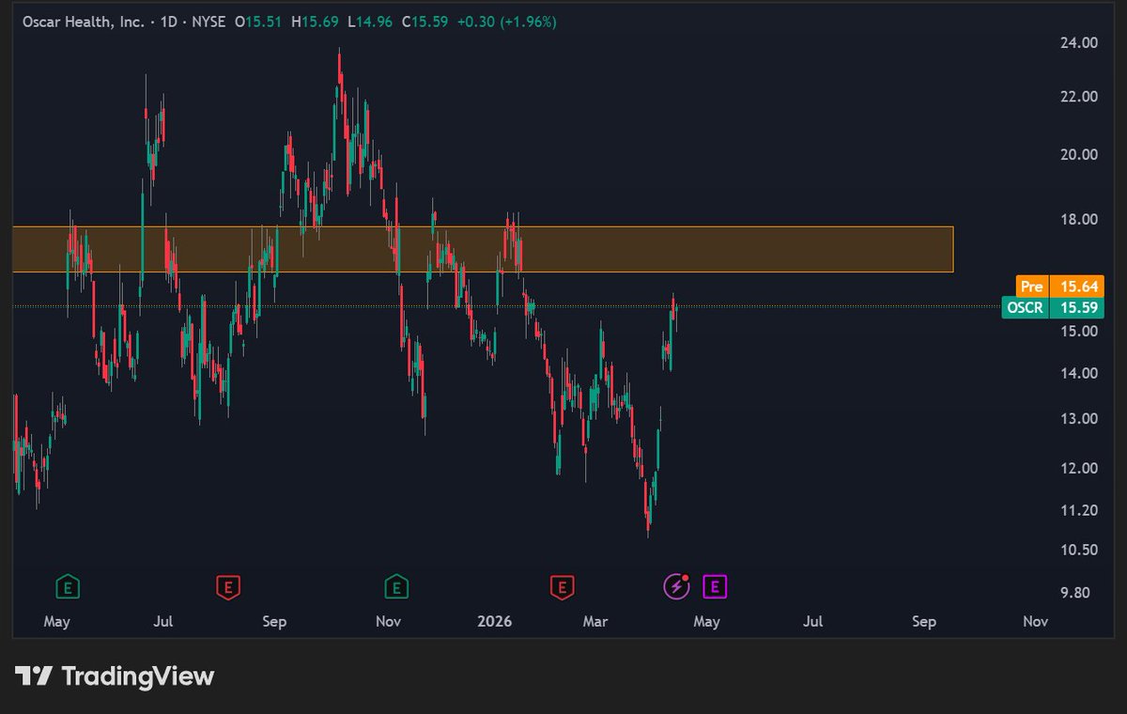Click the 2026 year label on time axis
1127x714 pixels.
[x=494, y=621]
